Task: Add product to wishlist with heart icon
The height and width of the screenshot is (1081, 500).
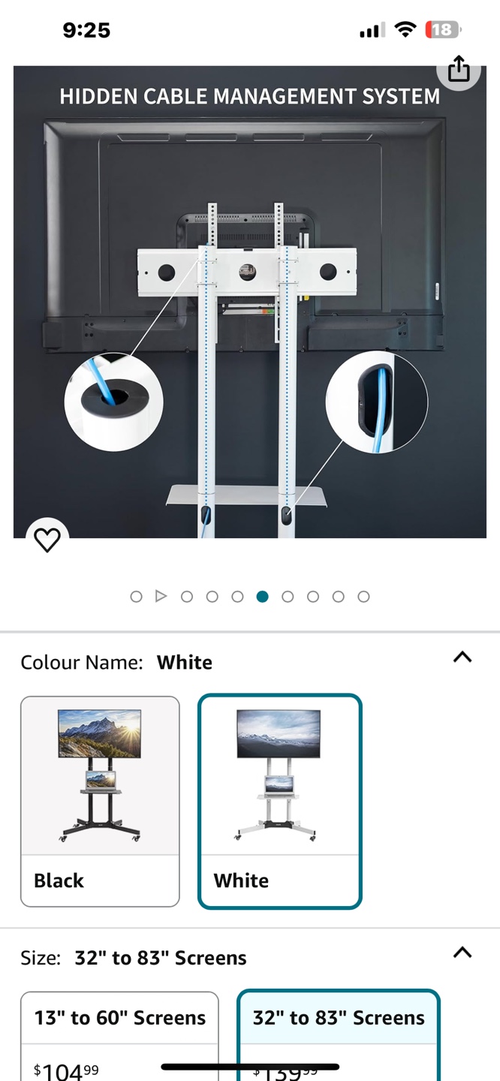Action: 47,540
